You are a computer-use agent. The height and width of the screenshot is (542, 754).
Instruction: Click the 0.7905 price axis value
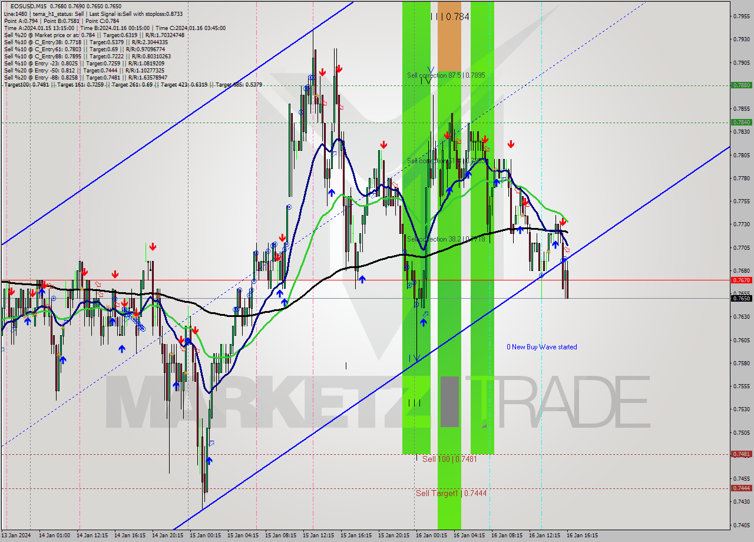(x=741, y=62)
